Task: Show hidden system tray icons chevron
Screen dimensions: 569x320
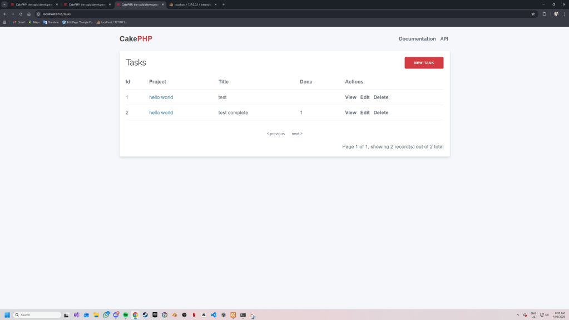Action: (518, 315)
